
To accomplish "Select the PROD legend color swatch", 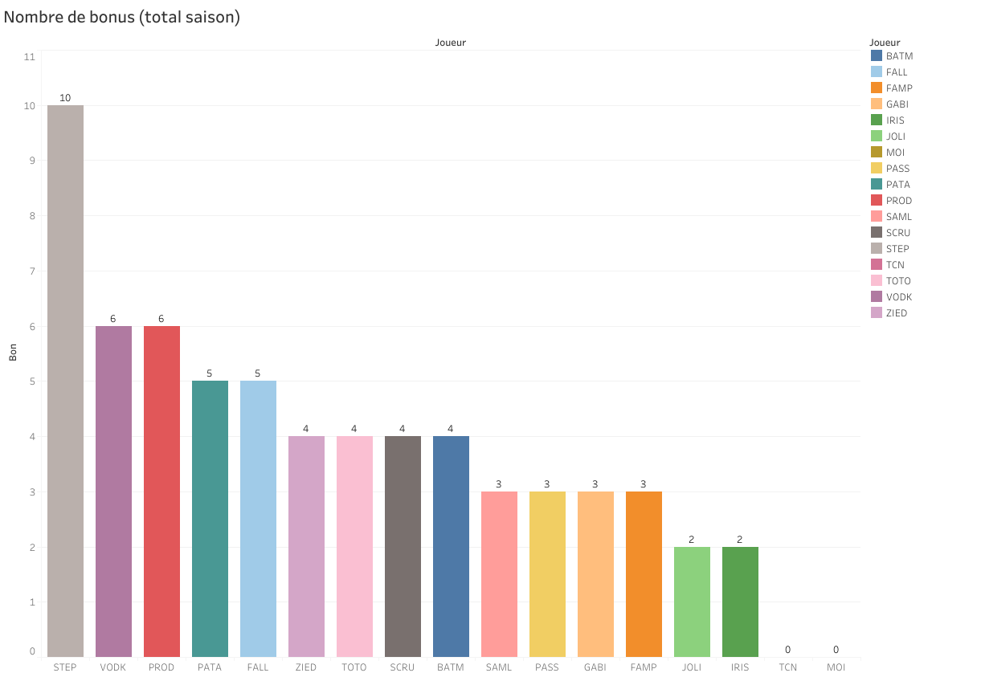I will point(877,201).
